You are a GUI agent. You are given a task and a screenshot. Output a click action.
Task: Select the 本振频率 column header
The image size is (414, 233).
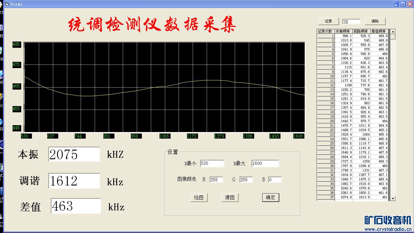point(344,31)
